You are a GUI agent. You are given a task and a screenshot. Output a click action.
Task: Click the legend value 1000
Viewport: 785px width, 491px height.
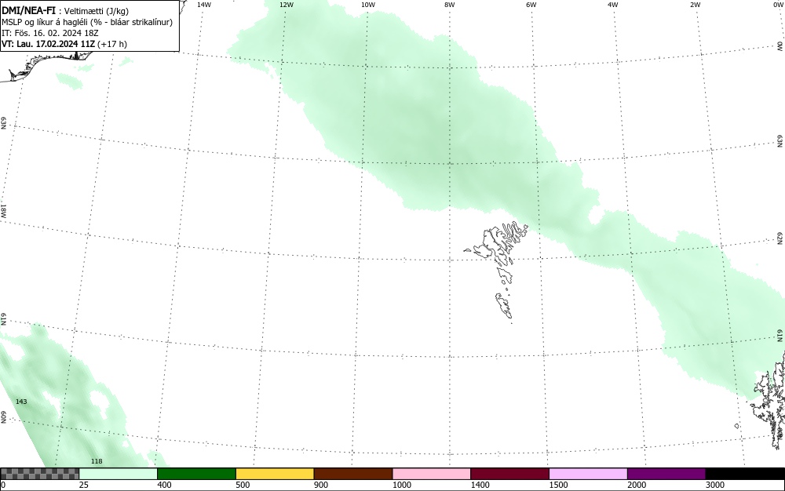coord(401,485)
